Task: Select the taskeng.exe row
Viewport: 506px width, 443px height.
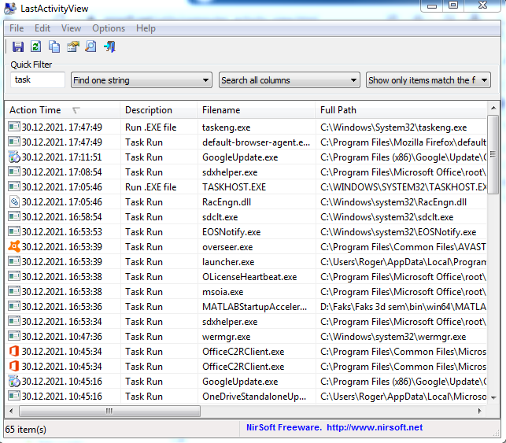Action: (x=226, y=127)
